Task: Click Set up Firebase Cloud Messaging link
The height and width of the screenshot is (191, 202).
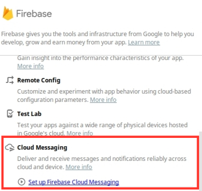Action: point(74,182)
